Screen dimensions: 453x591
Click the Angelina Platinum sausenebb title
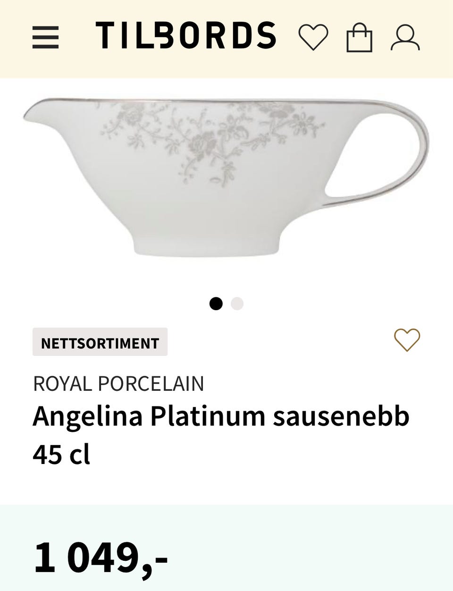pyautogui.click(x=221, y=416)
